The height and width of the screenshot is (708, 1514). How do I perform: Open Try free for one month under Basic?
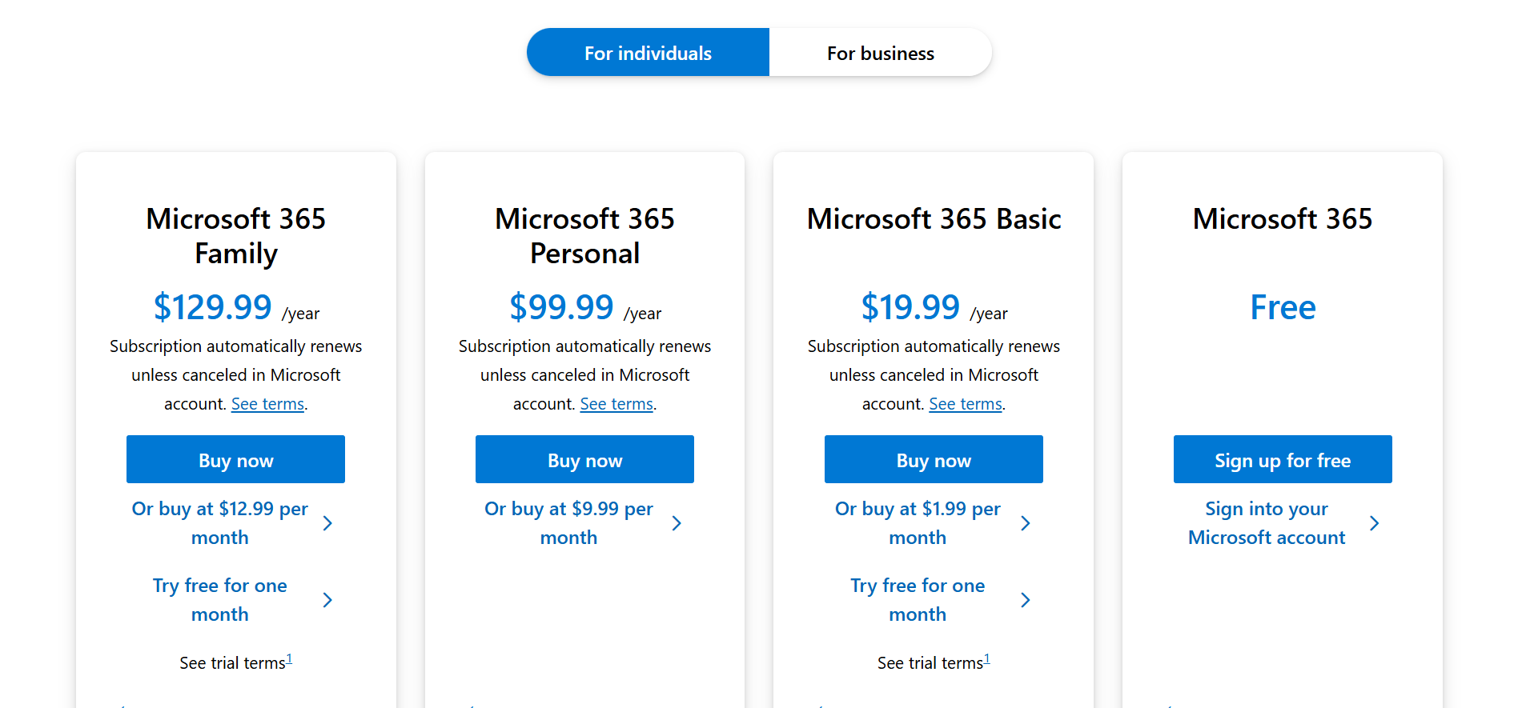pyautogui.click(x=918, y=599)
